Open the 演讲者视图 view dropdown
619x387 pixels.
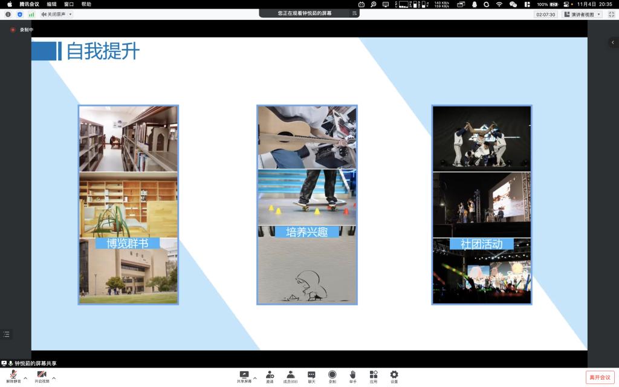pos(582,14)
